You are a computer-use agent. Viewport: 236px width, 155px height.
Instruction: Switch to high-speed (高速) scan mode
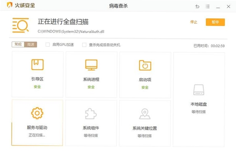pos(31,44)
